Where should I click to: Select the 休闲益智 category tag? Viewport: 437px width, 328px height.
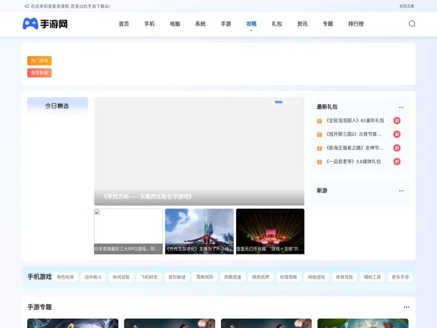click(121, 277)
